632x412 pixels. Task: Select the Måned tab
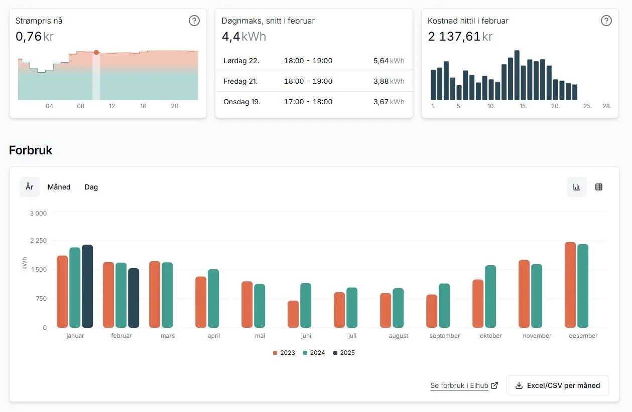click(x=59, y=187)
